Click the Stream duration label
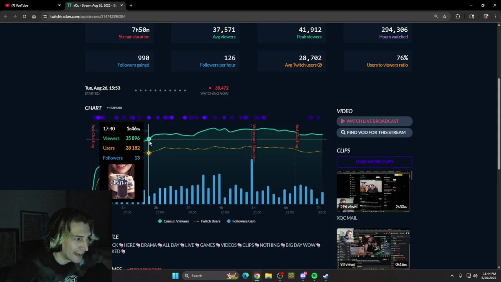Viewport: 501px width, 282px height. pos(134,37)
